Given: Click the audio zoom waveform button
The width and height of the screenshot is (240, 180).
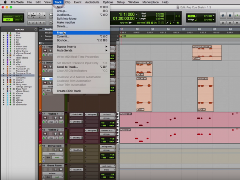Looking at the screenshot, I should 33,15.
